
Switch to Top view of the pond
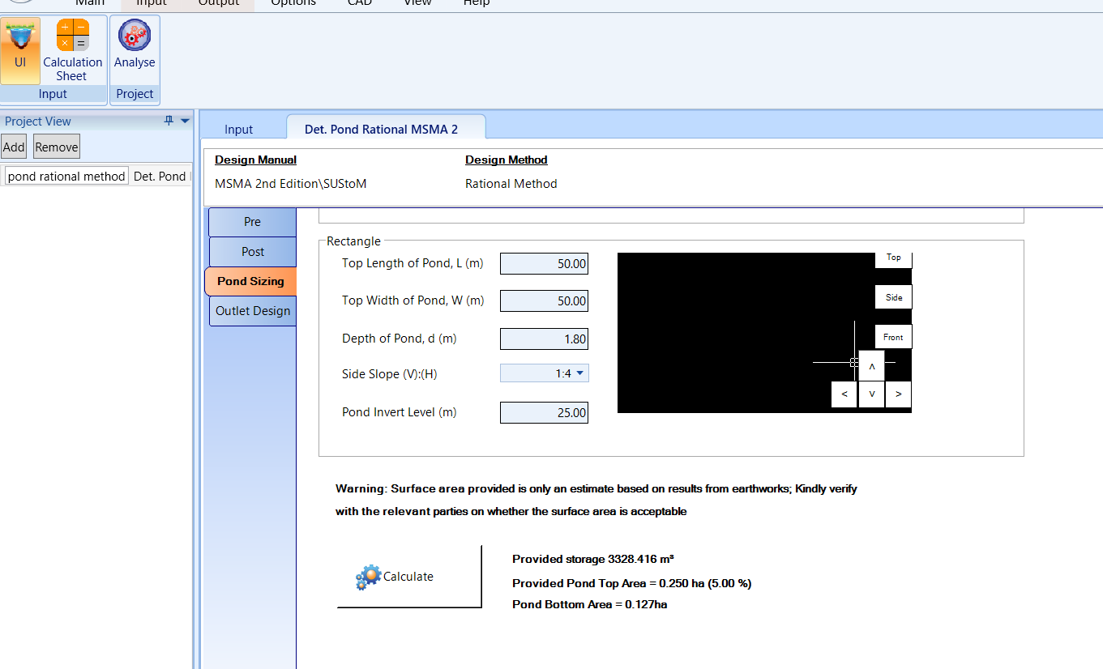(893, 257)
